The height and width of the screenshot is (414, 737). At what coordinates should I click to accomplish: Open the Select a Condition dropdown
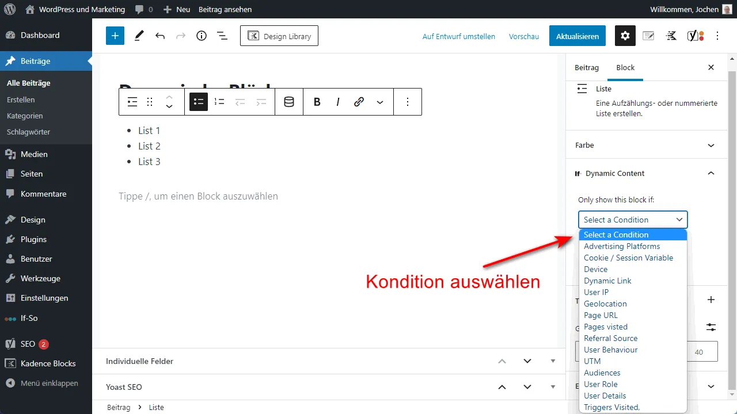click(633, 220)
